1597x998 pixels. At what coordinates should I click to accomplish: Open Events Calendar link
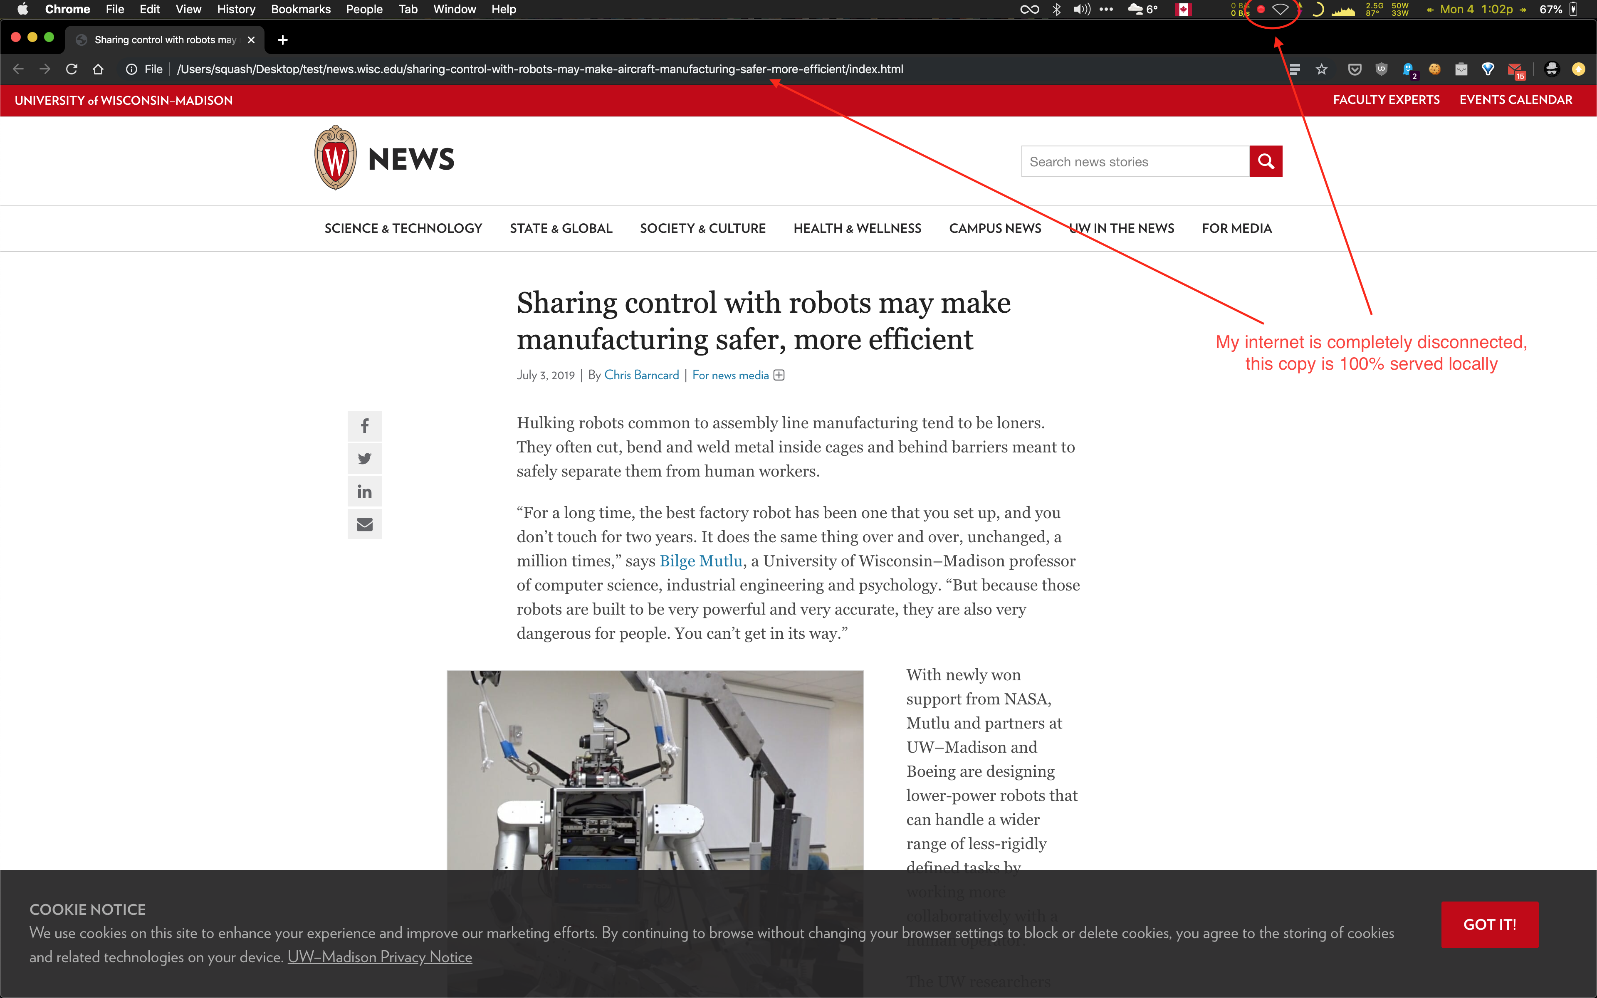click(1516, 100)
